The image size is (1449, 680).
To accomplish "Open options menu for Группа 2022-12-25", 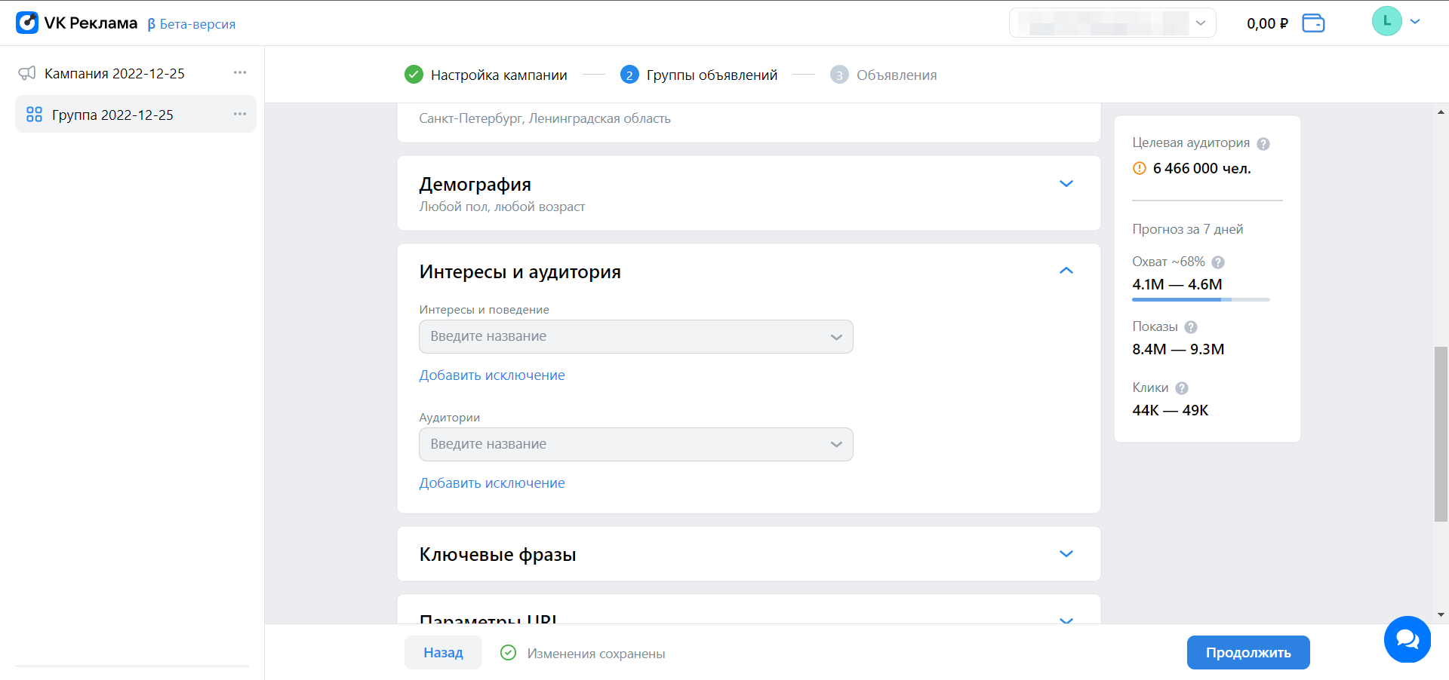I will coord(240,115).
